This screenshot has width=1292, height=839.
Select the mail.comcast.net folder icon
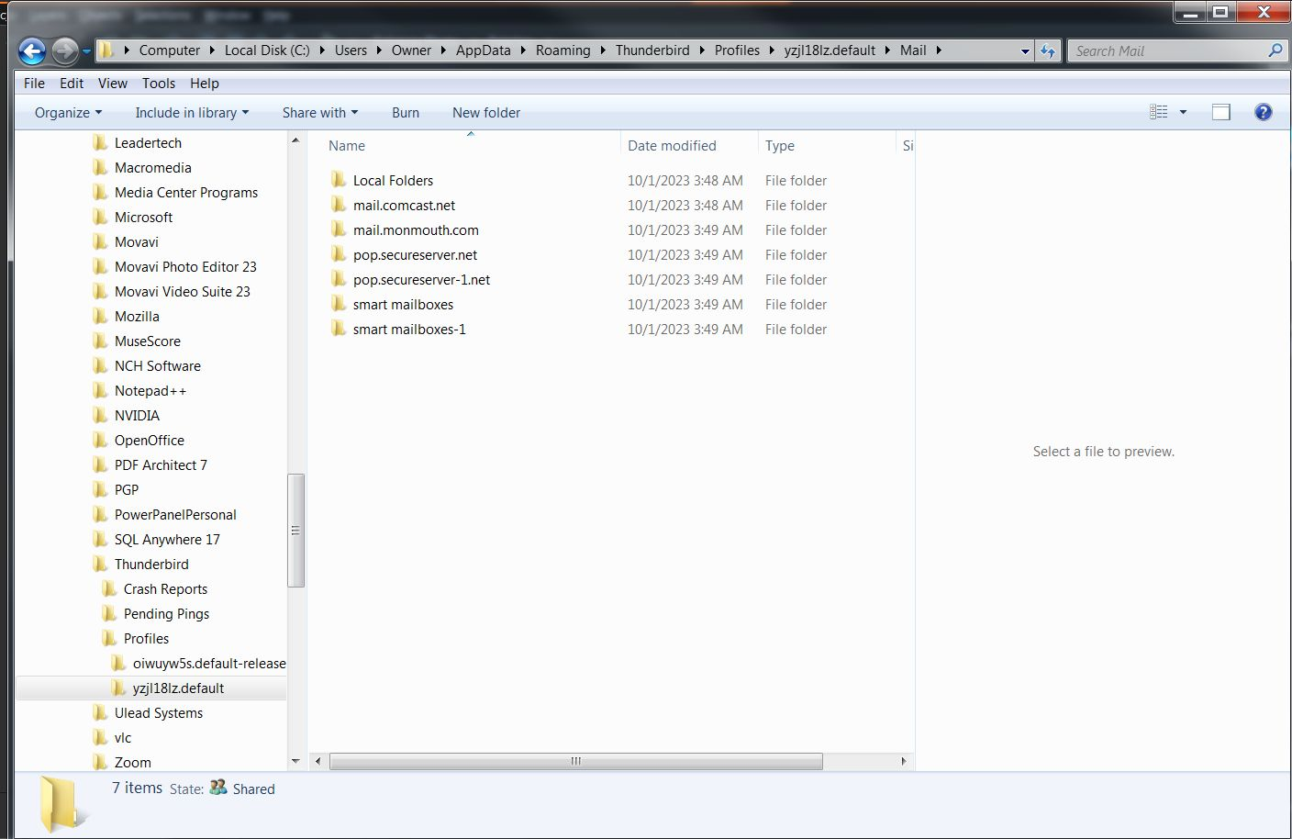[339, 205]
